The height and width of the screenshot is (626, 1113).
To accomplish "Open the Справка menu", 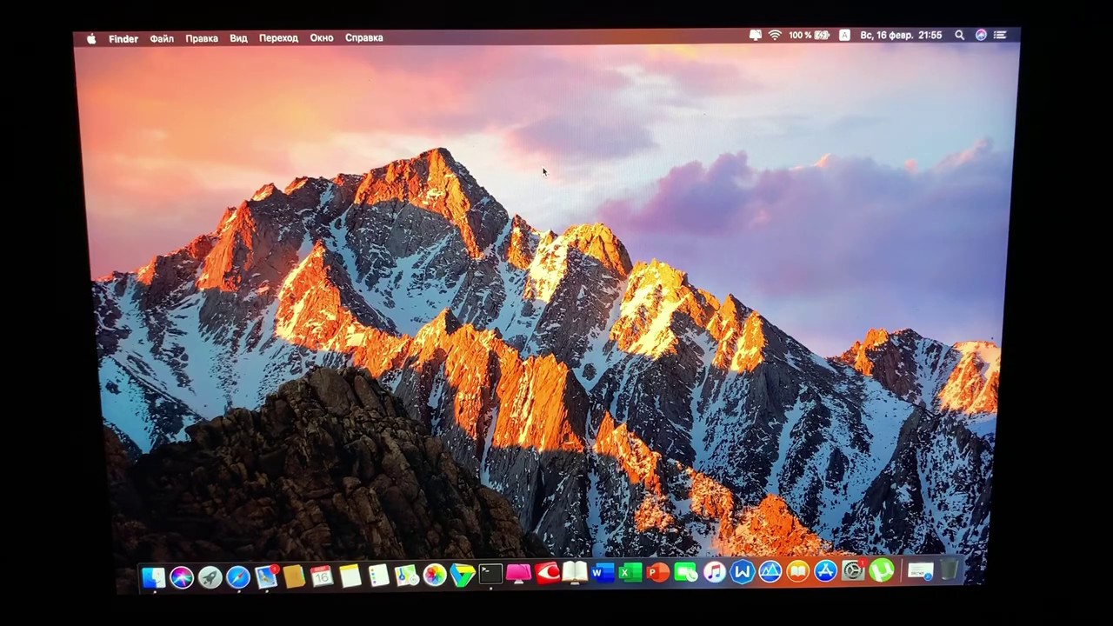I will pyautogui.click(x=364, y=38).
